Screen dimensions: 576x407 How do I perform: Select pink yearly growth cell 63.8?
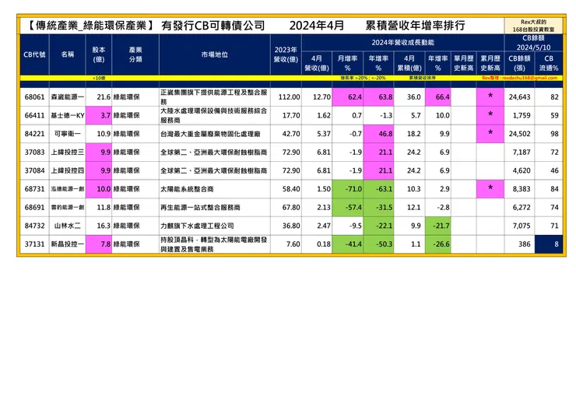coord(378,97)
